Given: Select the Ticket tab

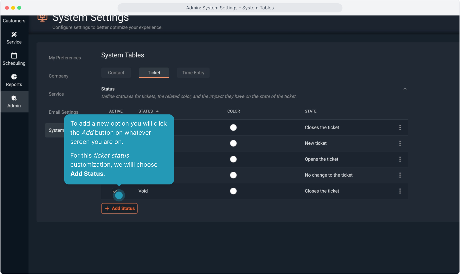Looking at the screenshot, I should coord(154,73).
